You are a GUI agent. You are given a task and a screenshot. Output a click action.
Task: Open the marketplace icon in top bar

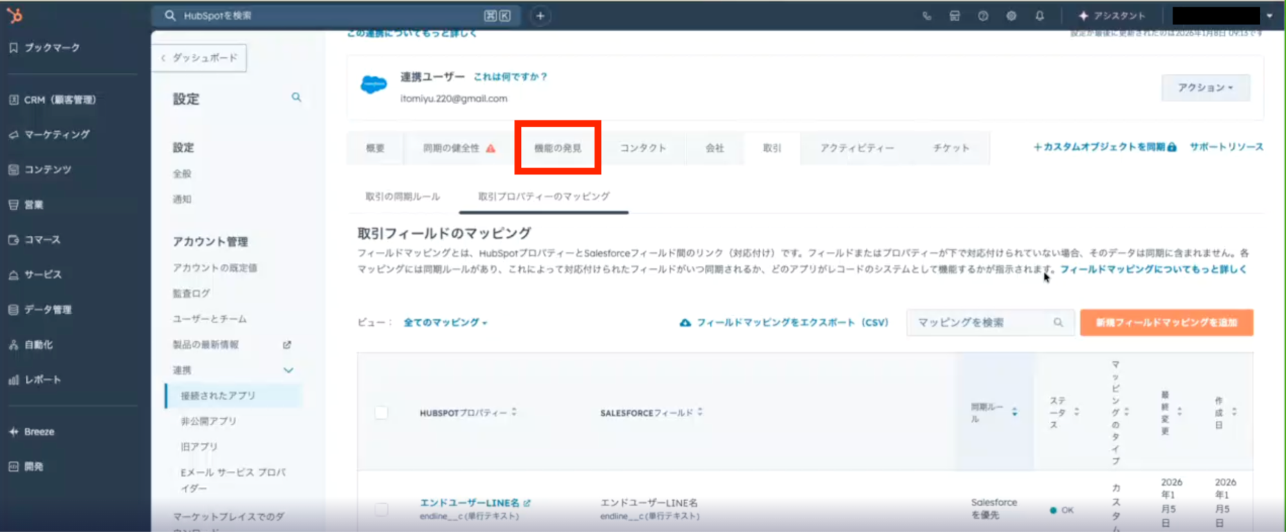pyautogui.click(x=955, y=16)
